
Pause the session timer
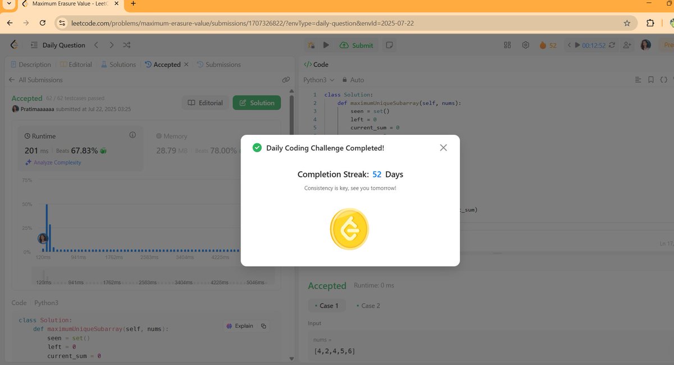coord(577,45)
